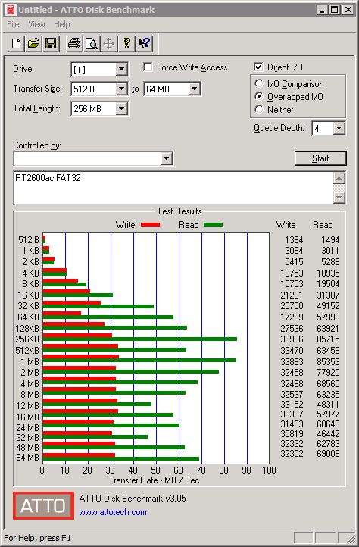This screenshot has height=547, width=359.
Task: Open the Total Length 256 MB dropdown
Action: click(x=121, y=109)
